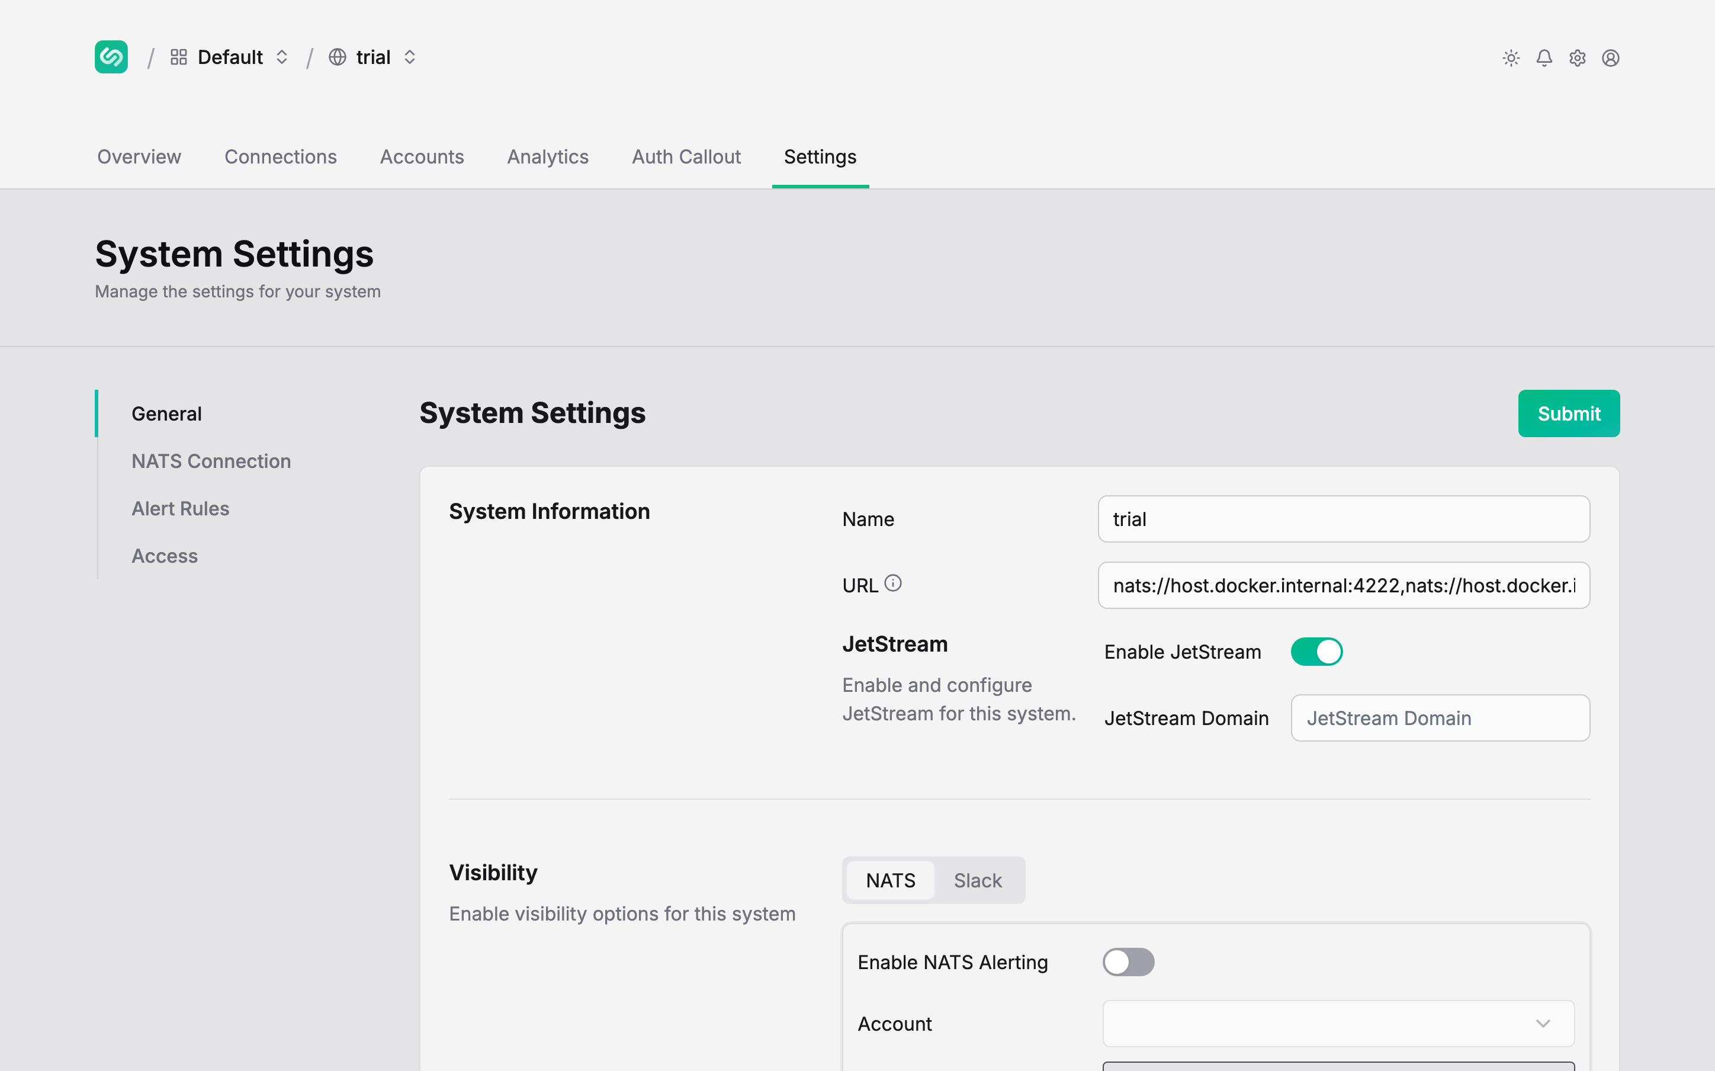Click the 'System Information' section heading
This screenshot has height=1071, width=1715.
pos(550,511)
